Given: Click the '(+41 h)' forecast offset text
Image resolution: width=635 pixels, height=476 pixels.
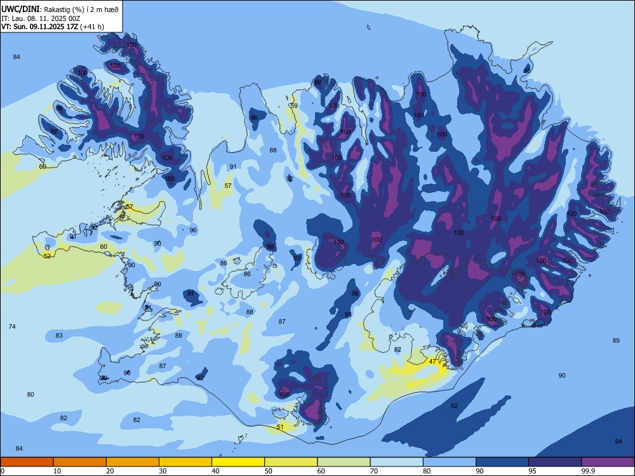Looking at the screenshot, I should [x=92, y=27].
